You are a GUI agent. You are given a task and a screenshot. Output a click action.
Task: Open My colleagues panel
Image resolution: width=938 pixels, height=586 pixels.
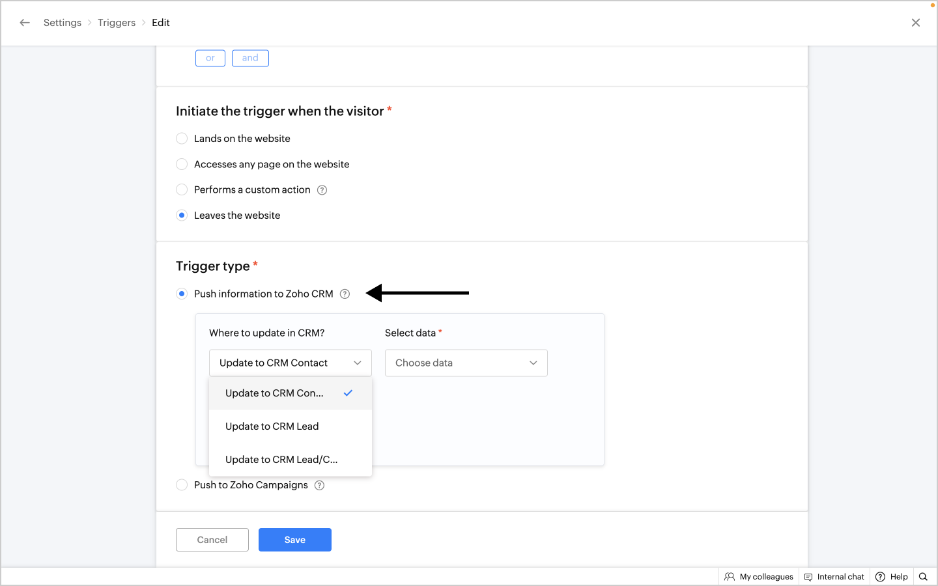tap(759, 577)
